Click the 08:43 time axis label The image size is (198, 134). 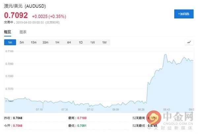(167, 110)
